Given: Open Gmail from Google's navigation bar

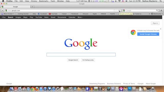Looking at the screenshot, I should coord(53,17).
